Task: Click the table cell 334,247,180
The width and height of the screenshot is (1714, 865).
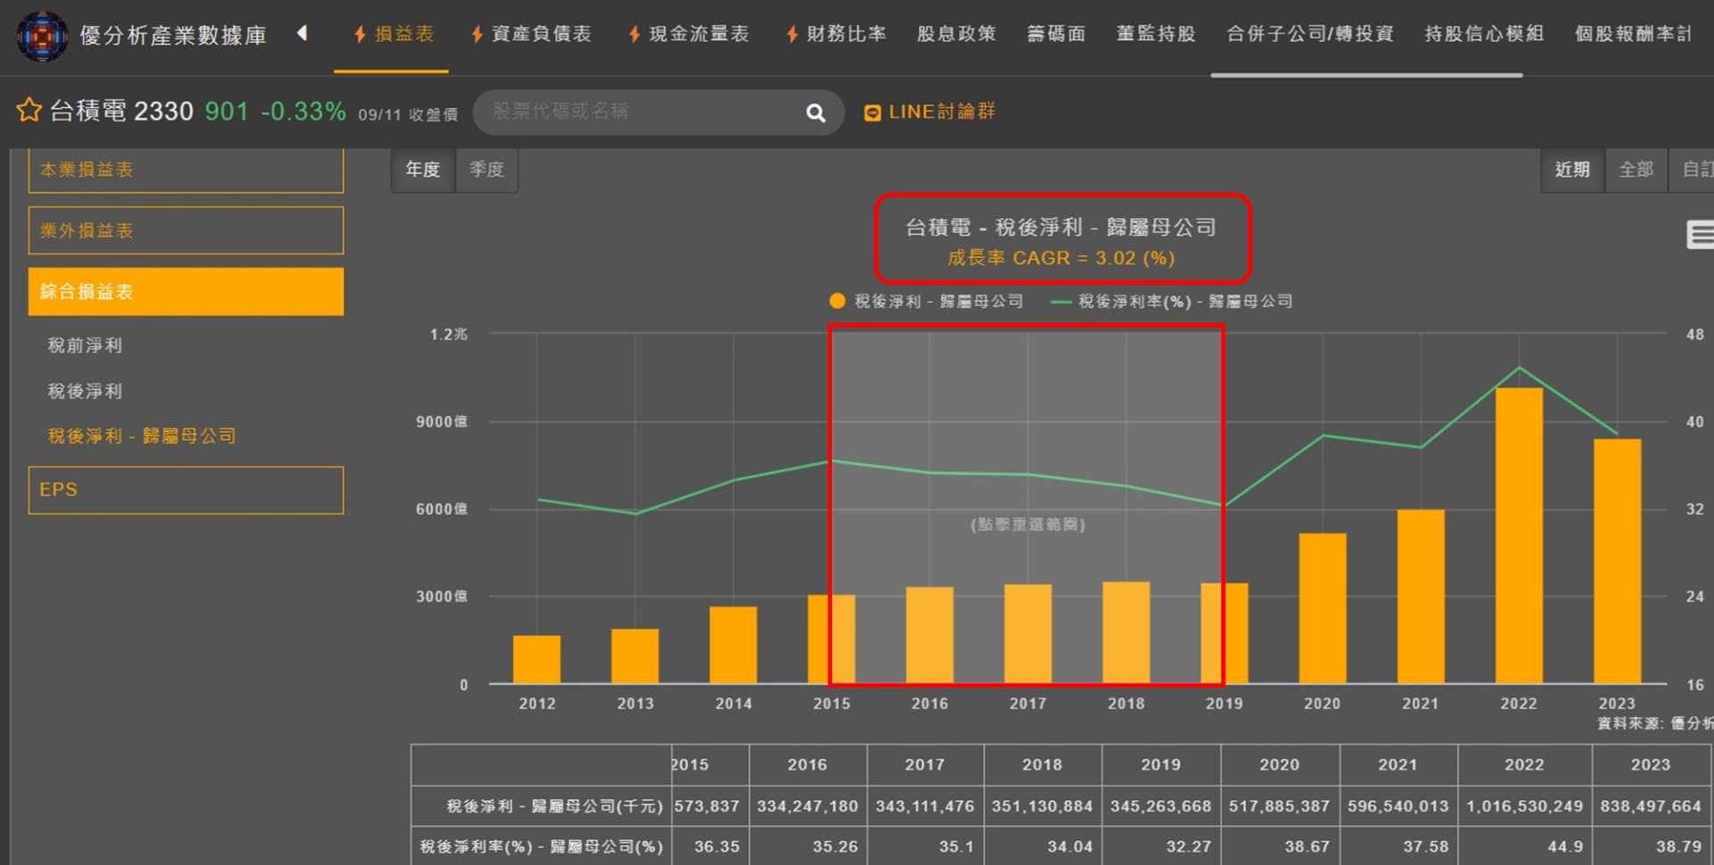Action: (x=807, y=806)
